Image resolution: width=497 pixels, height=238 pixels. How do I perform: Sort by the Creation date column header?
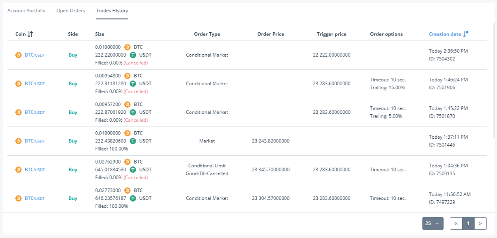pyautogui.click(x=445, y=34)
